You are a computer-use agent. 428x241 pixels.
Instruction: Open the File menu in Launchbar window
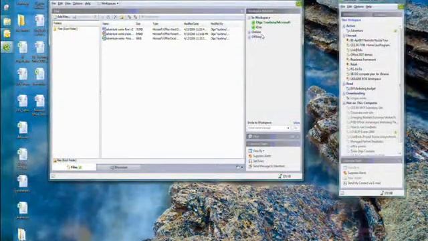[x=343, y=7]
